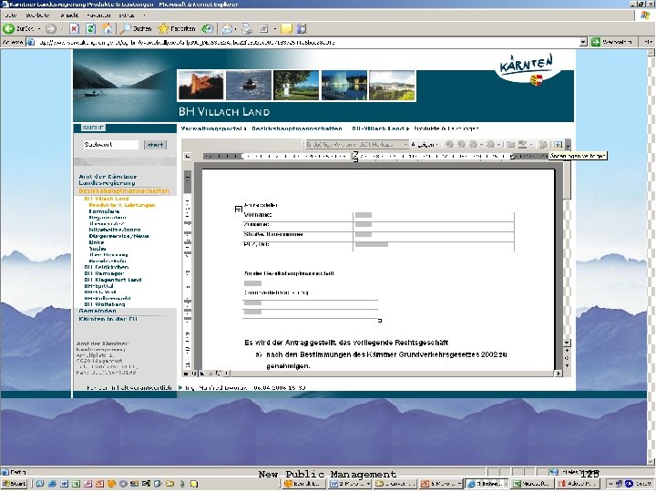Click the tab-stop selector at ruler corner
The width and height of the screenshot is (656, 492).
tap(188, 156)
